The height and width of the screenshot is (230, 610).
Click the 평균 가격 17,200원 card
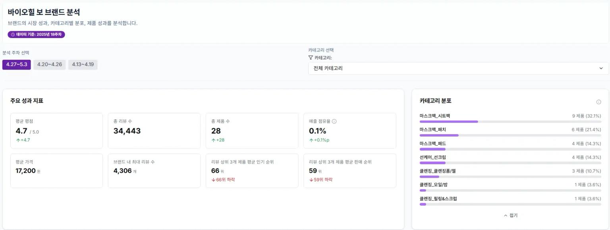[56, 171]
